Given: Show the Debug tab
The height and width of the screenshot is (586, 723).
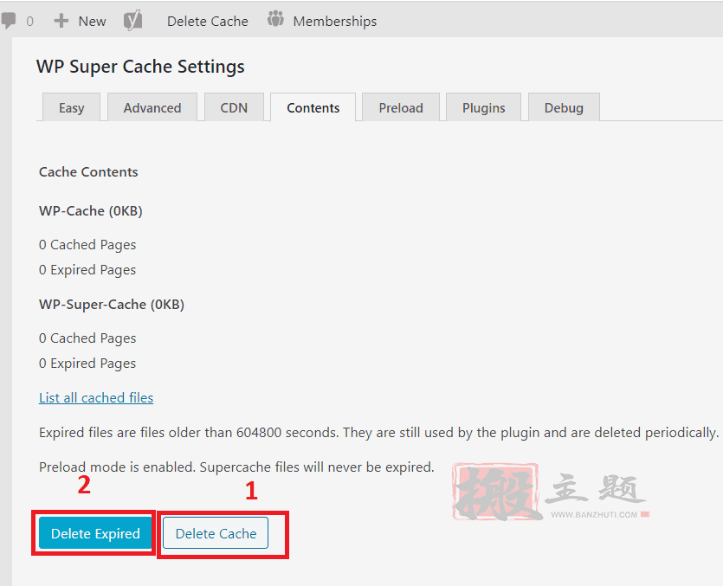Looking at the screenshot, I should 564,108.
